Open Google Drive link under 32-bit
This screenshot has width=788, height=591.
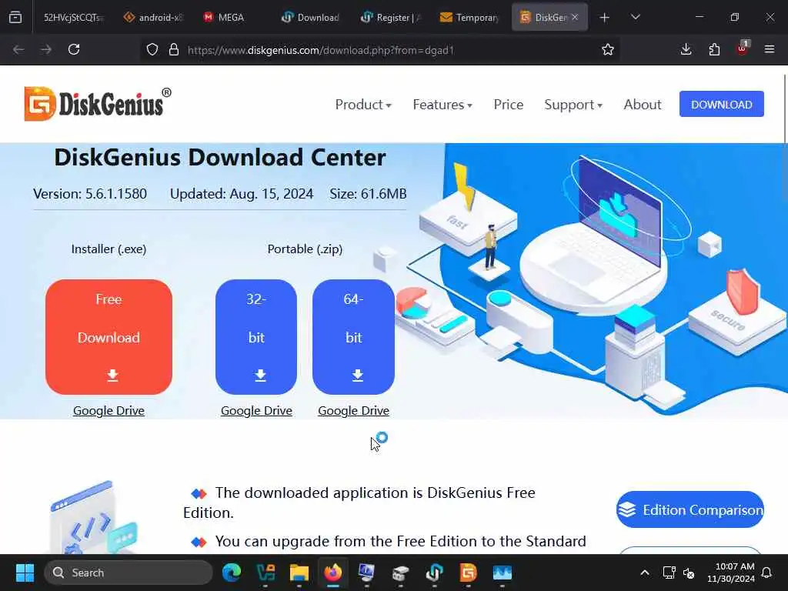point(256,411)
